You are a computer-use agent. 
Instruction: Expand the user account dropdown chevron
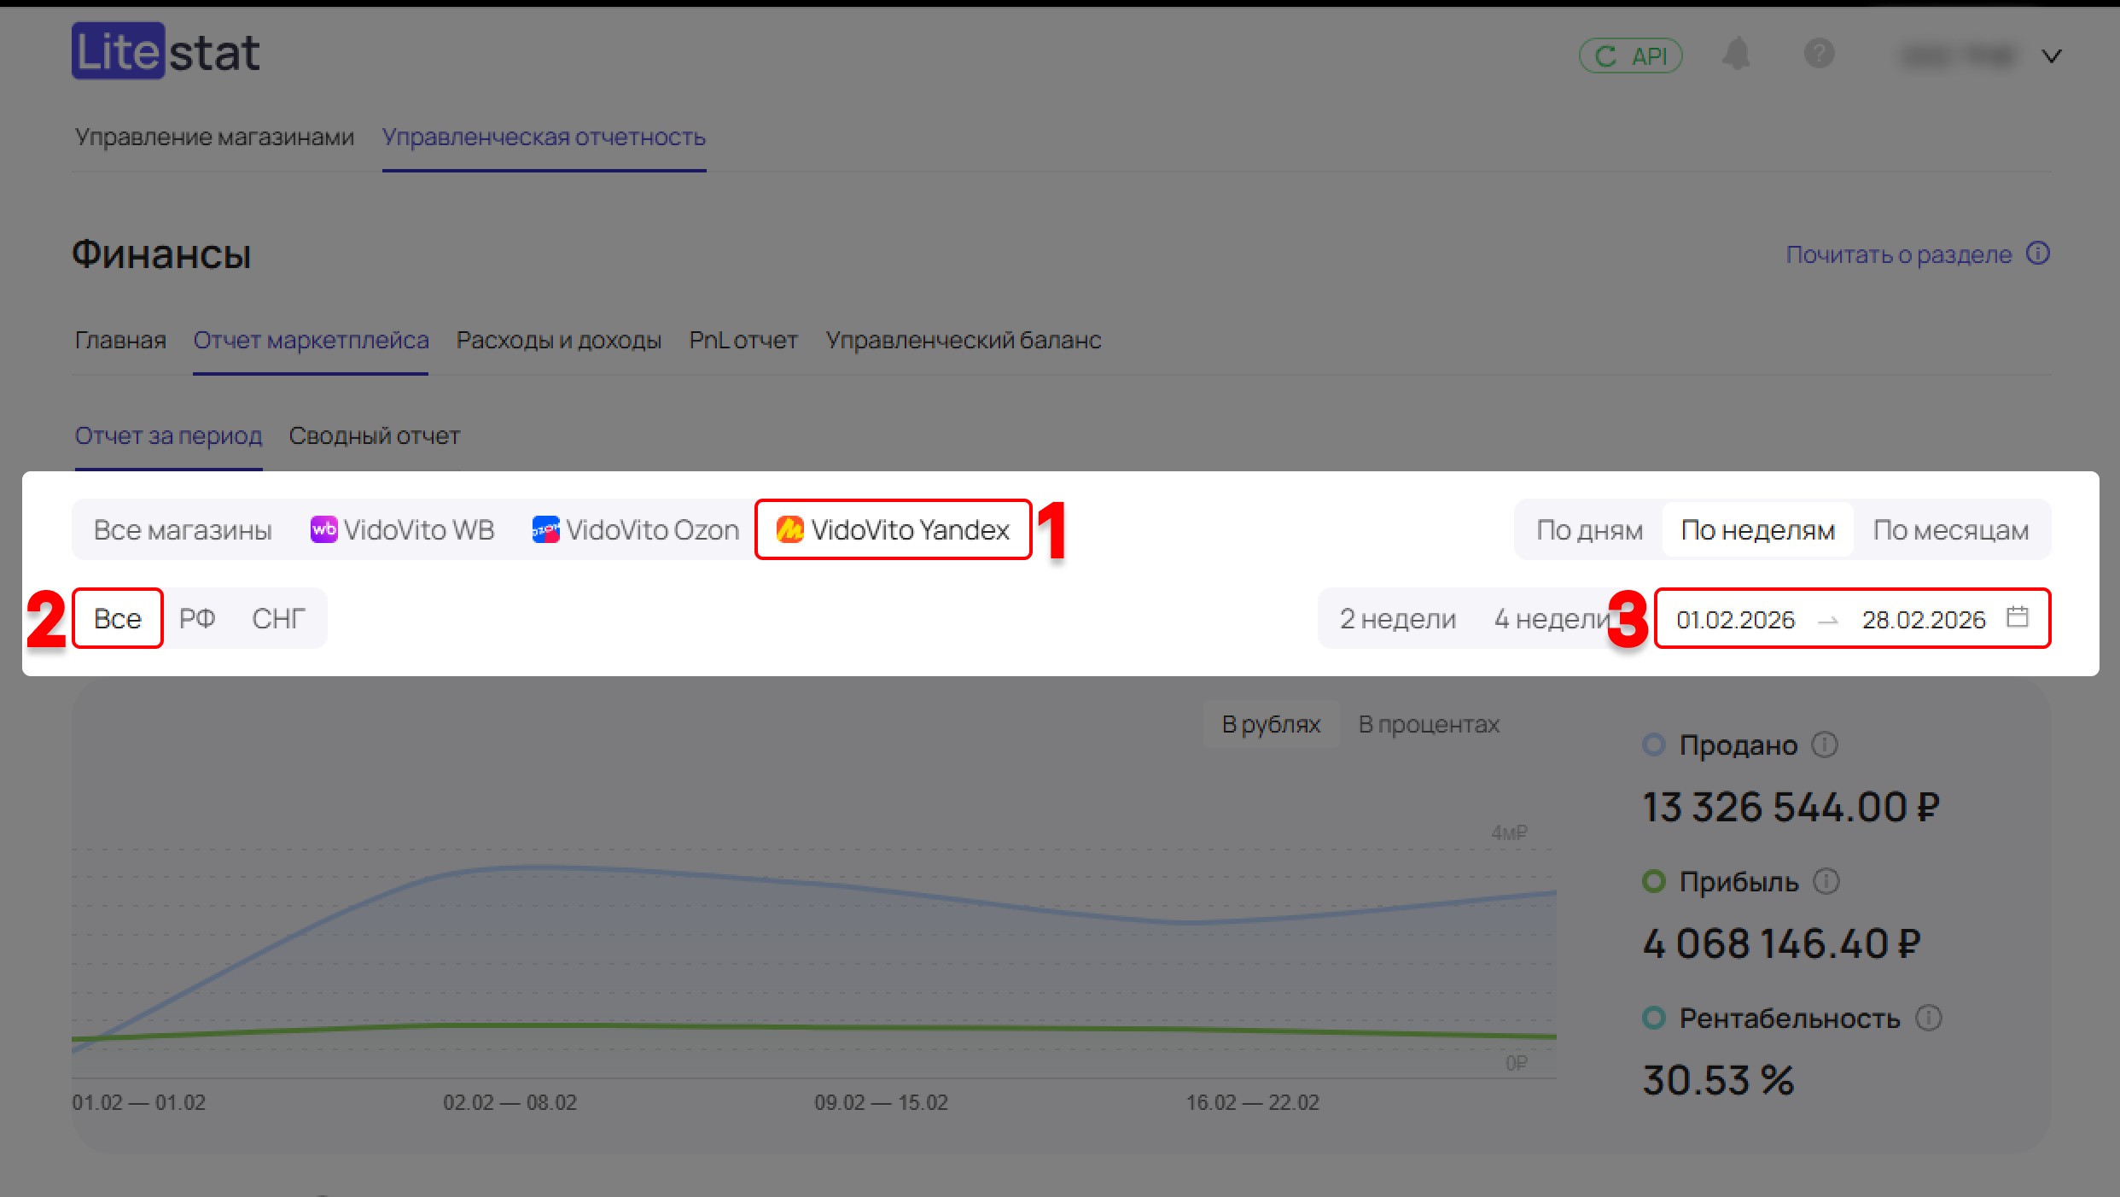click(x=2052, y=56)
